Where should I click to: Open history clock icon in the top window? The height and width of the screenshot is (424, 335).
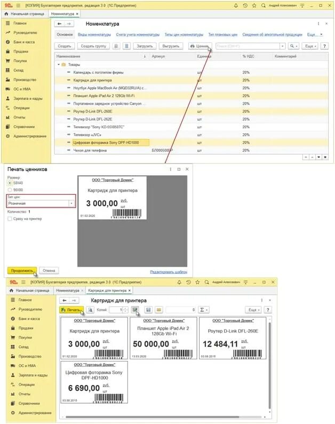(x=245, y=5)
